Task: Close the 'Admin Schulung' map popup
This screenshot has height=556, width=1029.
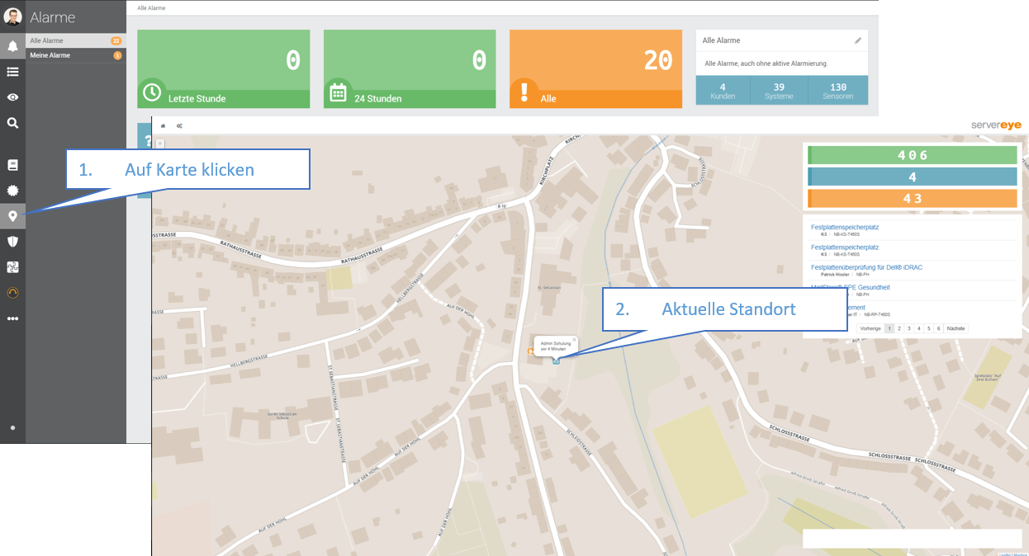Action: point(574,339)
